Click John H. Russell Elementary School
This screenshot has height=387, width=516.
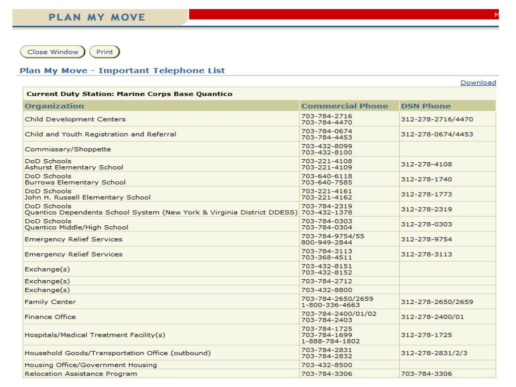coord(87,197)
